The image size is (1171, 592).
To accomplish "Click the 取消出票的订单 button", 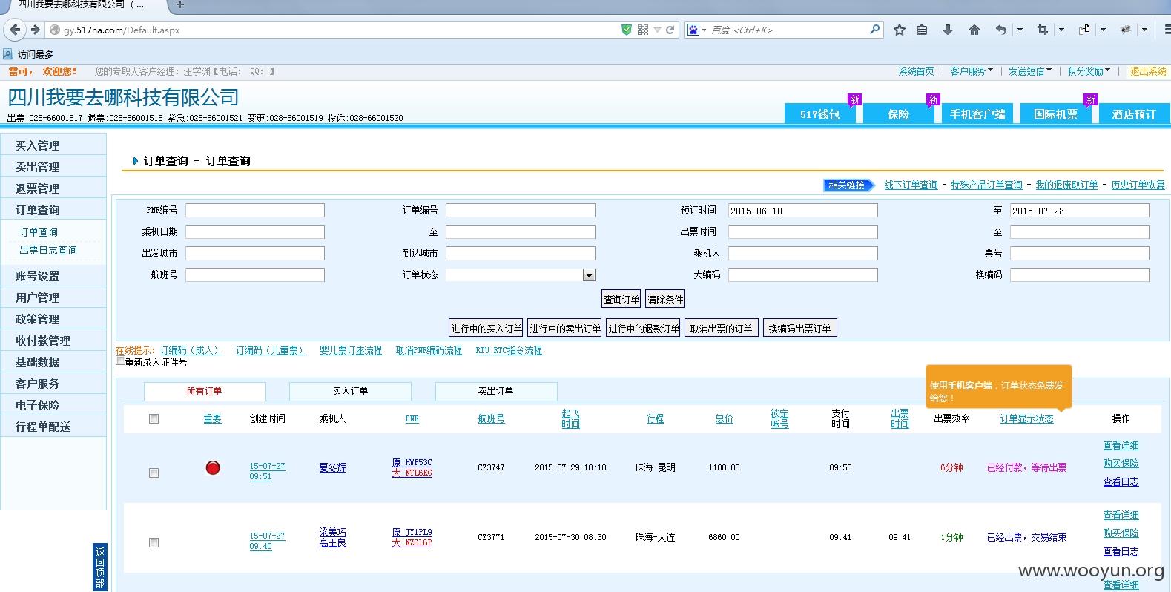I will 721,328.
